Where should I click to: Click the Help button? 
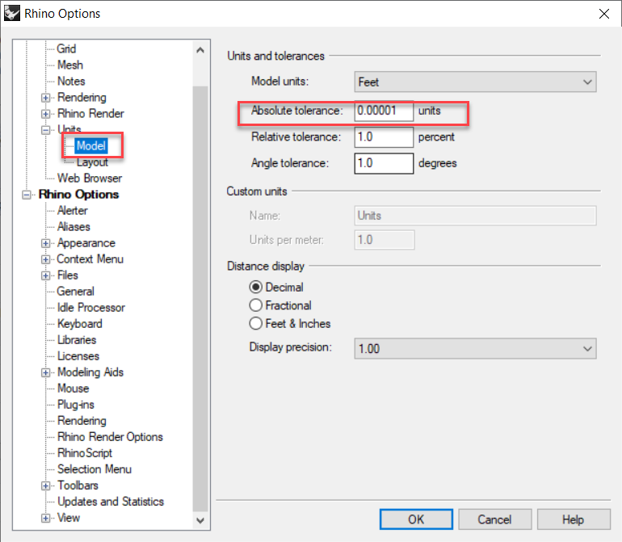click(x=573, y=519)
